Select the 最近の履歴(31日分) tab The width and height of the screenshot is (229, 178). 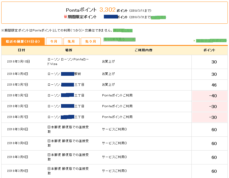point(23,41)
